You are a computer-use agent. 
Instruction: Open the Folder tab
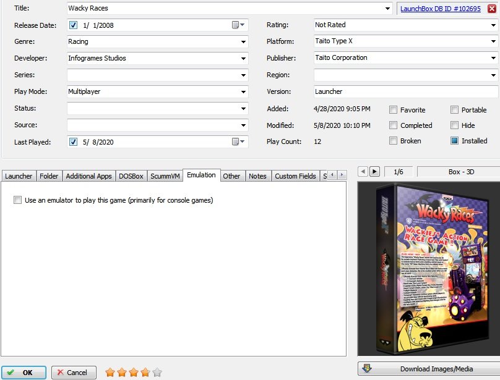49,176
